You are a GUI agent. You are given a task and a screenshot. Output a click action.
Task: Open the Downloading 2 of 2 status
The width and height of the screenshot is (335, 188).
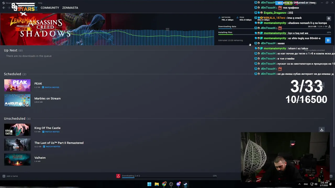[131, 176]
